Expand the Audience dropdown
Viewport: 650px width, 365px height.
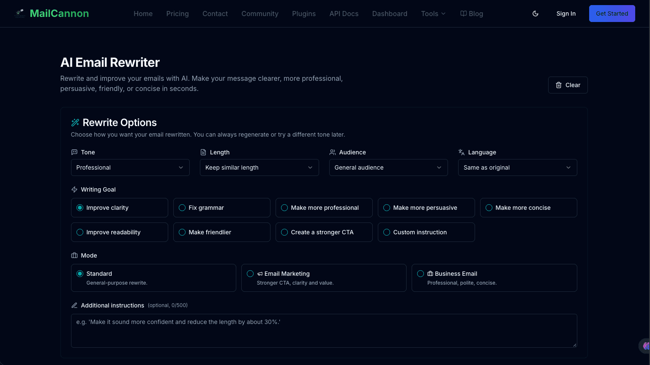388,167
